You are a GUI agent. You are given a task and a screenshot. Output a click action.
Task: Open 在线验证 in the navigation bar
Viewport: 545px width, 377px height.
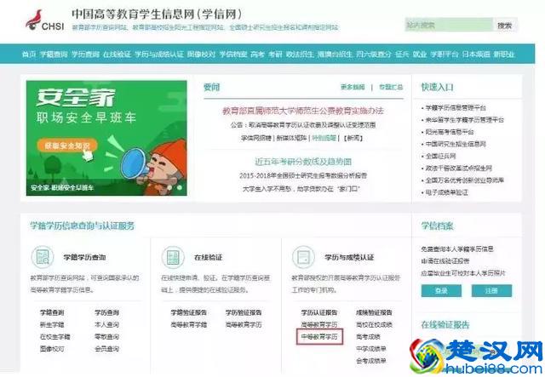[117, 54]
